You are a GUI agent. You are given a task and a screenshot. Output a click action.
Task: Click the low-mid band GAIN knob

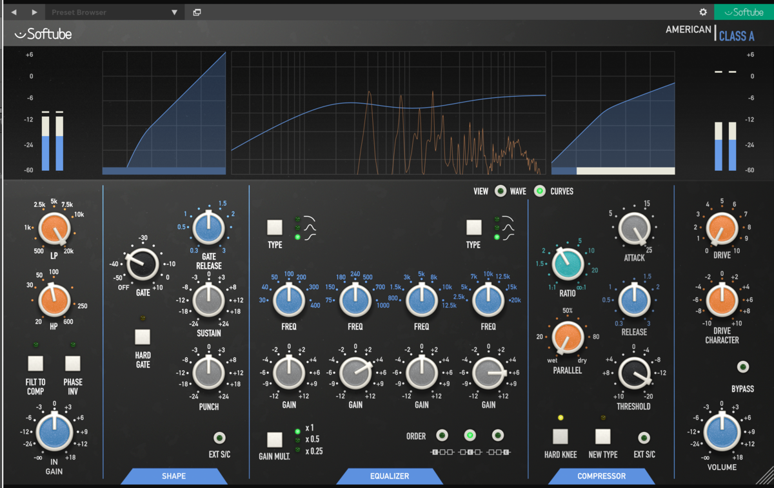pos(355,373)
